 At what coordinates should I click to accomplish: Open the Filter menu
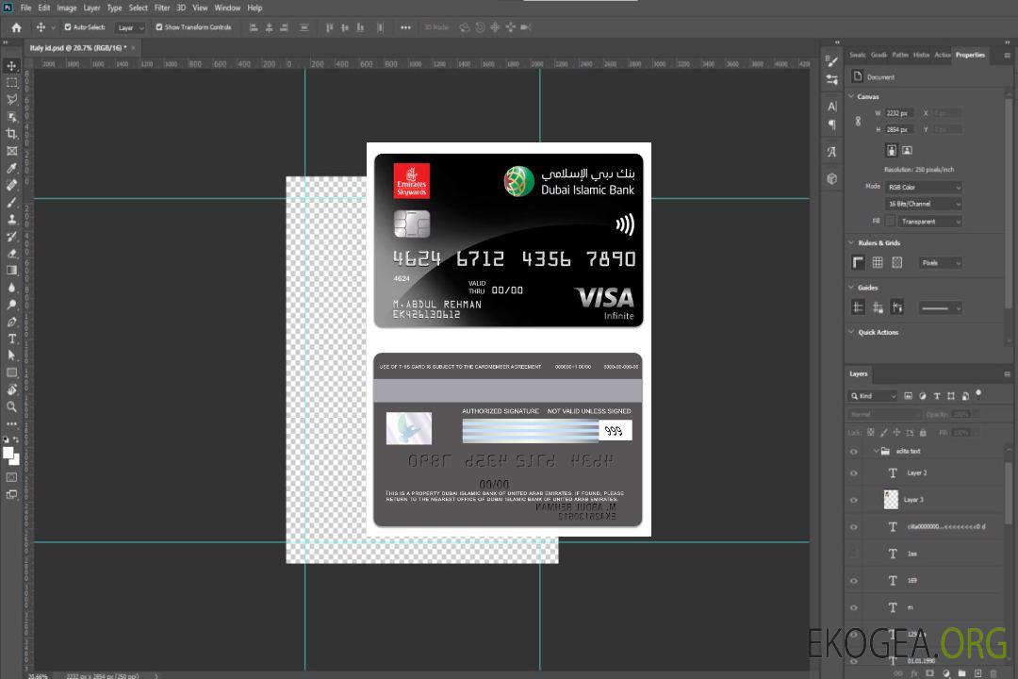pyautogui.click(x=162, y=8)
